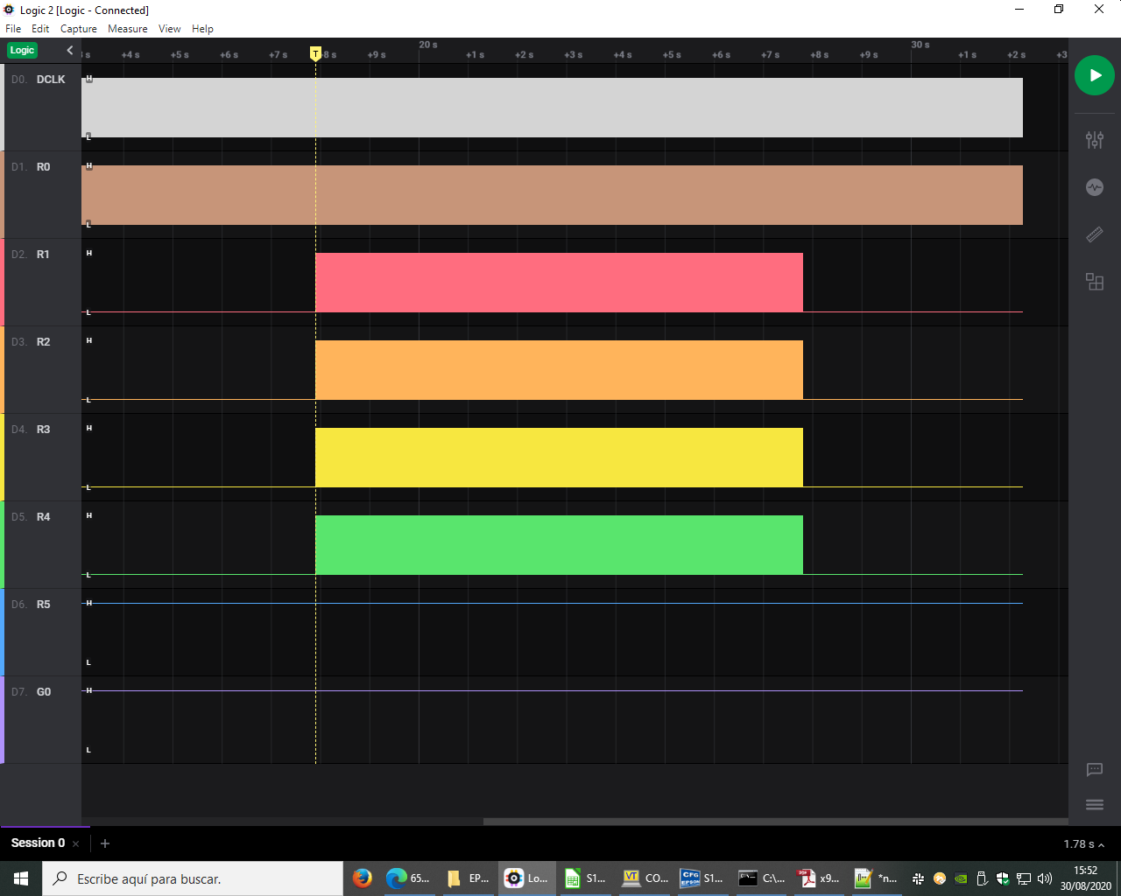Add a new session with the plus icon
Screen dimensions: 1121x896
point(105,843)
